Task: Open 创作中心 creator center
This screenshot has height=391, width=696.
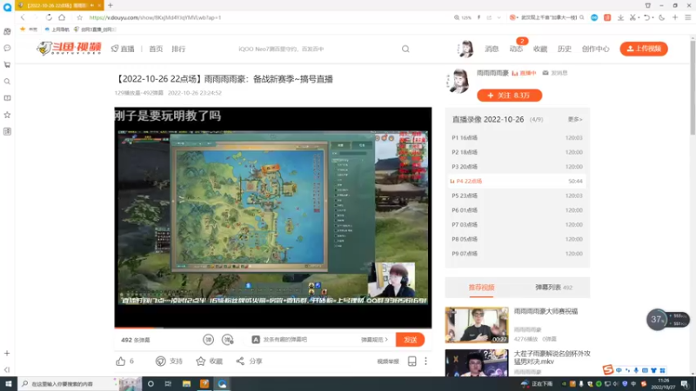Action: (x=595, y=49)
